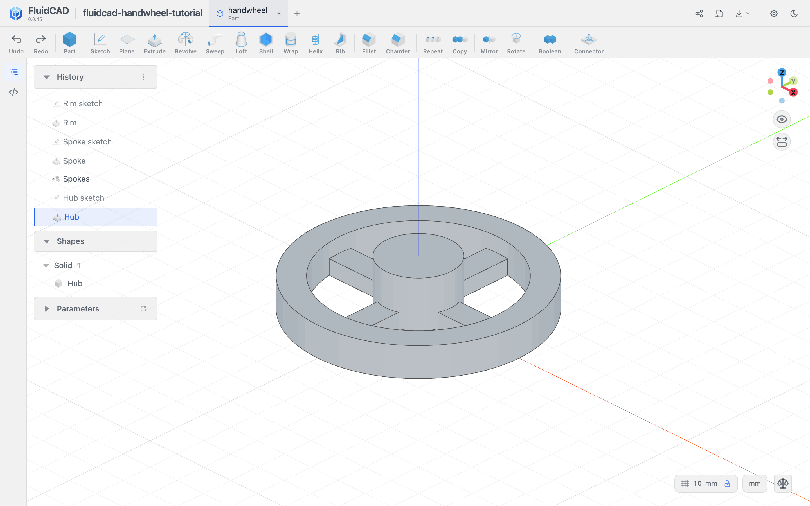Create a new Plane

pos(127,43)
